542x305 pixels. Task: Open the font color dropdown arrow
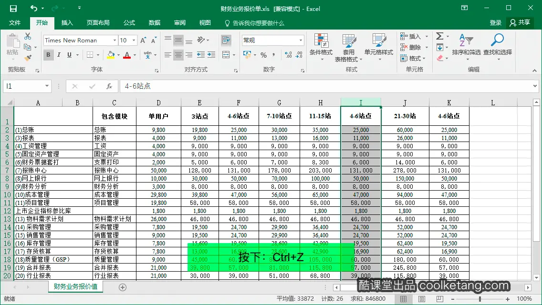[x=135, y=55]
